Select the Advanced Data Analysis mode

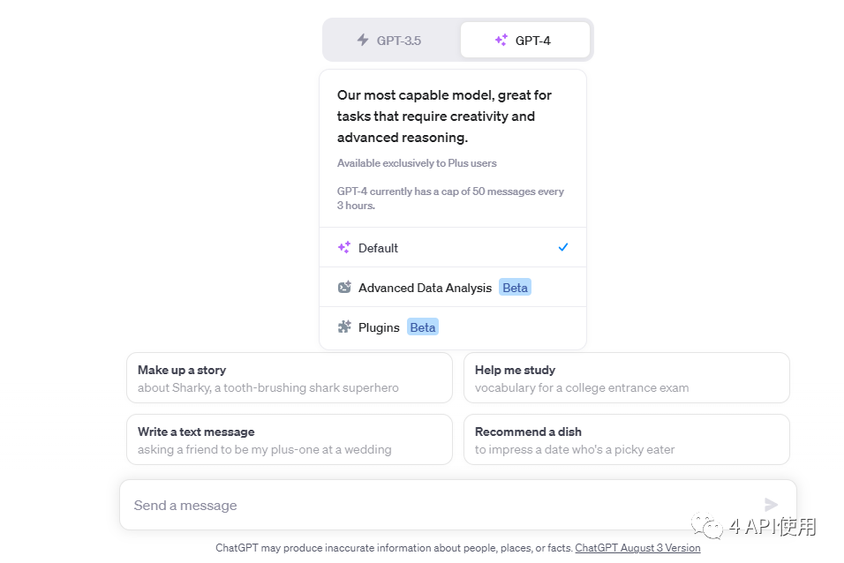click(425, 288)
